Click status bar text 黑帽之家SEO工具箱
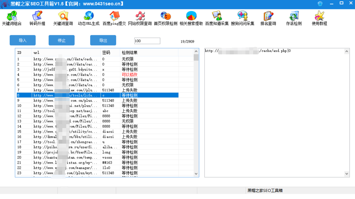This screenshot has height=199, width=355. (265, 190)
